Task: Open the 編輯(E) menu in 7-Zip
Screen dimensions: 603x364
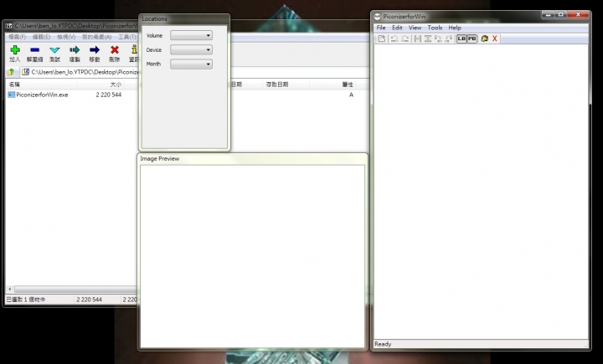Action: pos(41,37)
